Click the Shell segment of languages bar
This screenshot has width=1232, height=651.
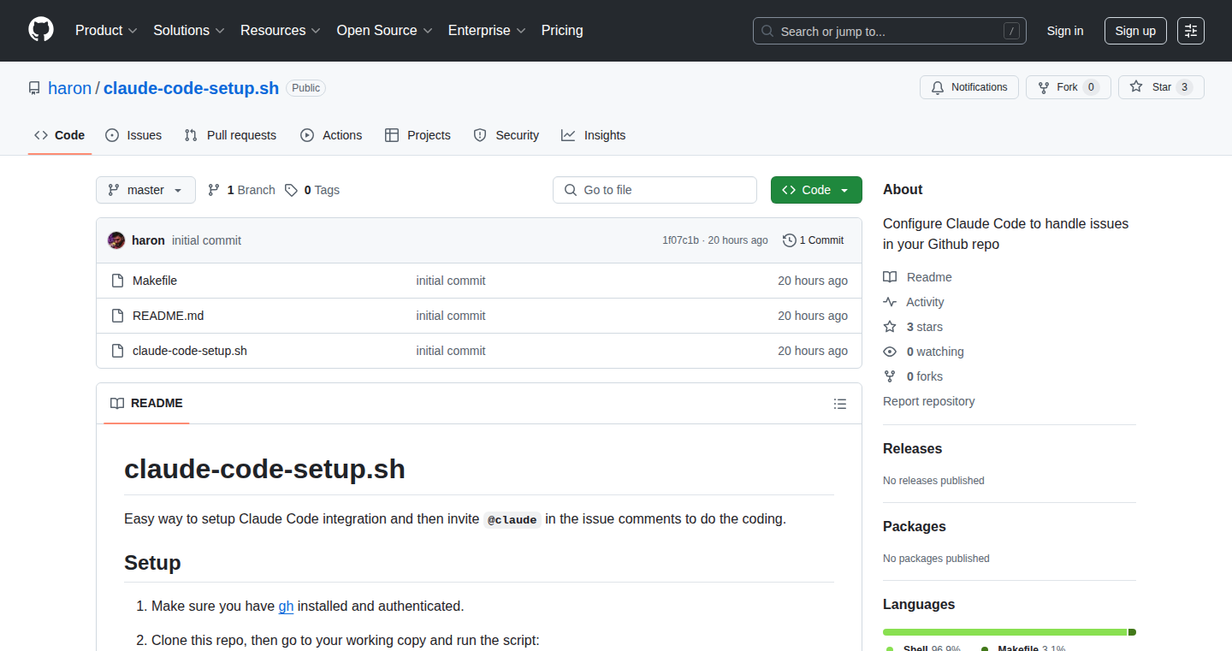(1005, 632)
